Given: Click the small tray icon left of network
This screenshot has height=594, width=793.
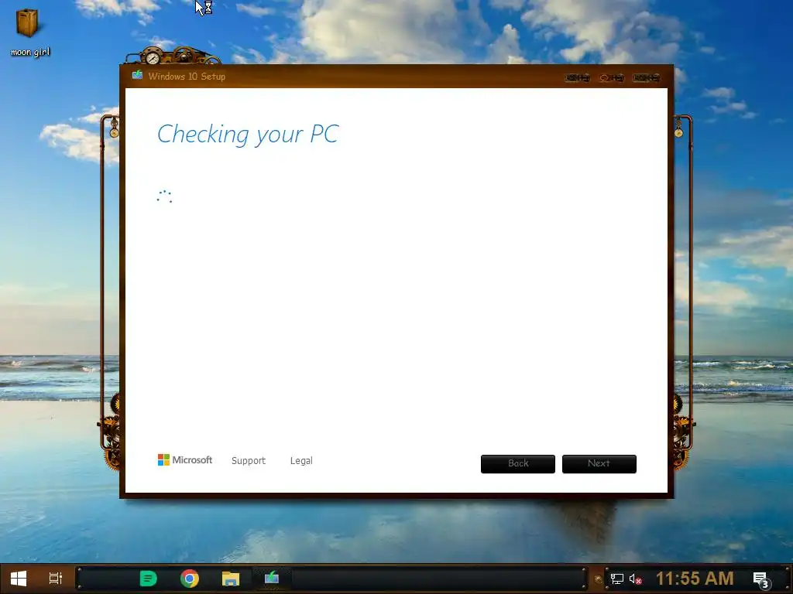Looking at the screenshot, I should pyautogui.click(x=599, y=579).
